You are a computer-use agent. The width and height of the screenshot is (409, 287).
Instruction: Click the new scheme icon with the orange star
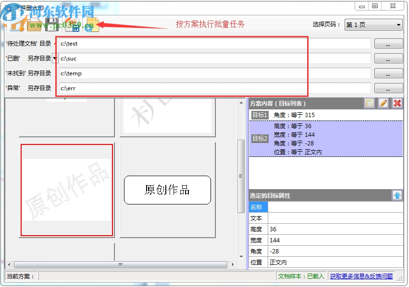coord(17,25)
